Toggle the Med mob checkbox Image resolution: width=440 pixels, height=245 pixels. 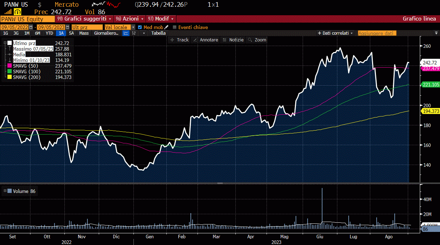point(140,27)
